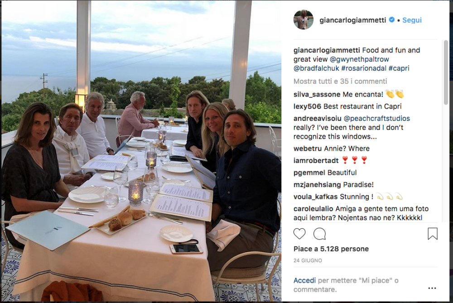Click the dinner table photo
The height and width of the screenshot is (303, 453).
pyautogui.click(x=141, y=151)
